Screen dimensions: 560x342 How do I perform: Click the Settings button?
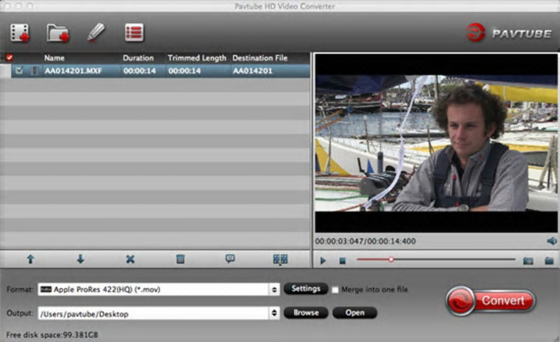coord(306,288)
